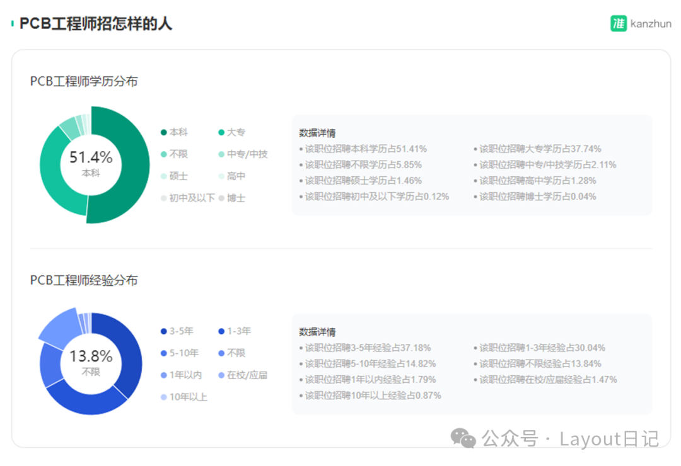Click the 本科 legend dot in education chart
Screen dimensions: 681x466
[163, 132]
